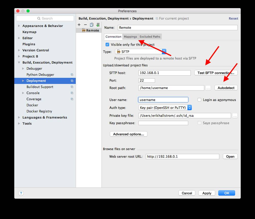The width and height of the screenshot is (255, 219).
Task: Add a new deployment server with plus icon
Action: (x=79, y=25)
